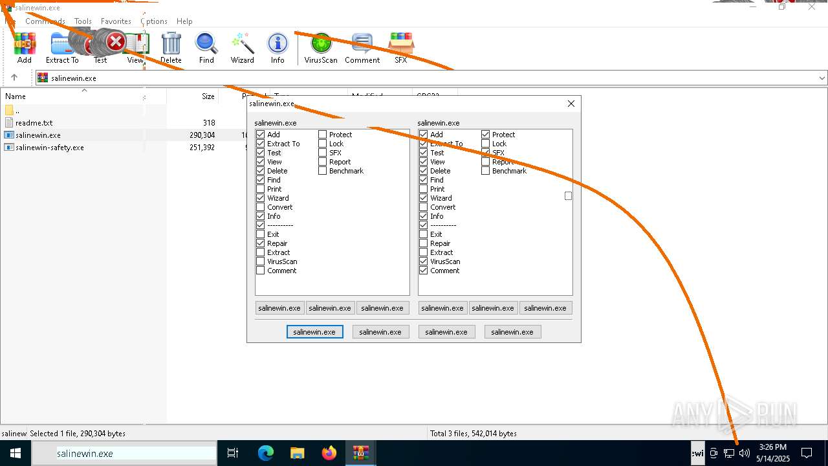
Task: Click the SFX toolbar icon
Action: pos(401,49)
